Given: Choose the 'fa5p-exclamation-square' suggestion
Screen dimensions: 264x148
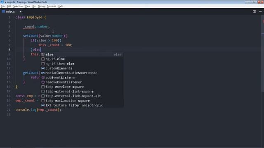Looking at the screenshot, I should click(82, 101).
